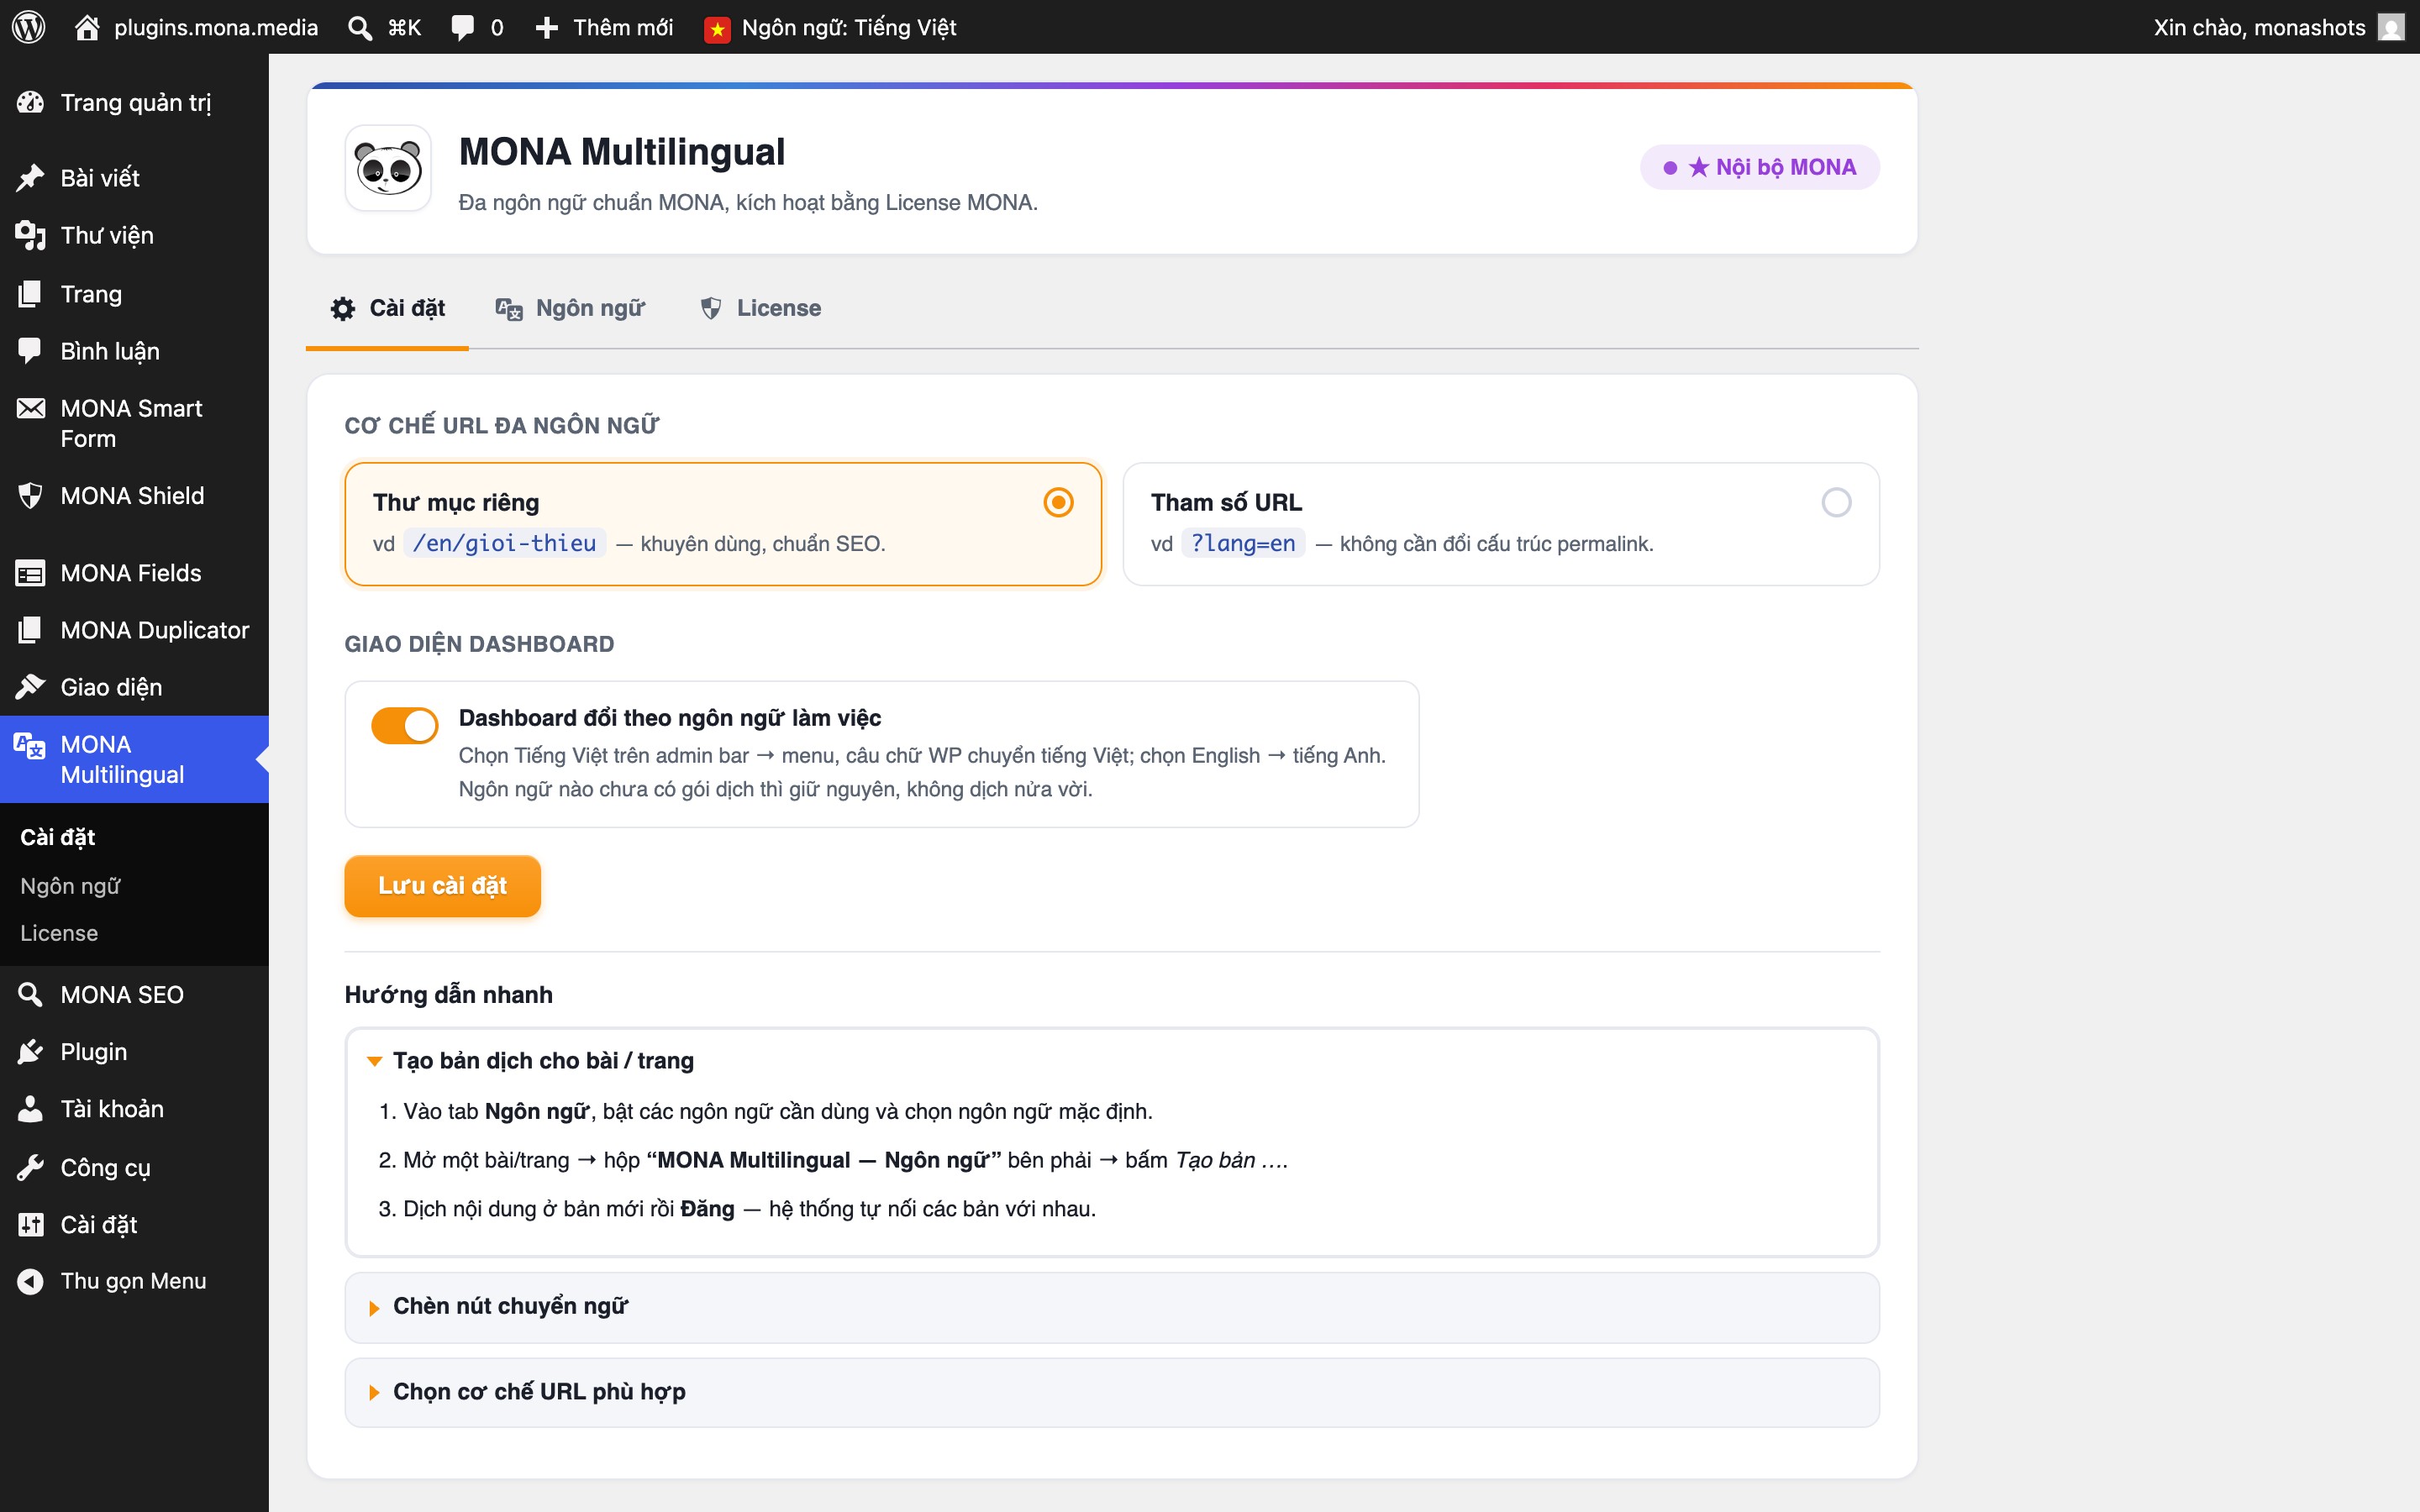This screenshot has width=2420, height=1512.
Task: Click the shield icon on License tab
Action: pos(711,309)
